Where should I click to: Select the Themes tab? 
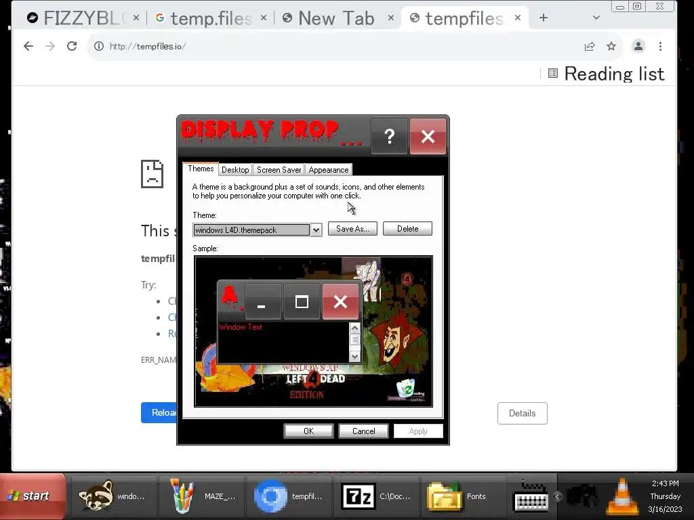coord(201,169)
